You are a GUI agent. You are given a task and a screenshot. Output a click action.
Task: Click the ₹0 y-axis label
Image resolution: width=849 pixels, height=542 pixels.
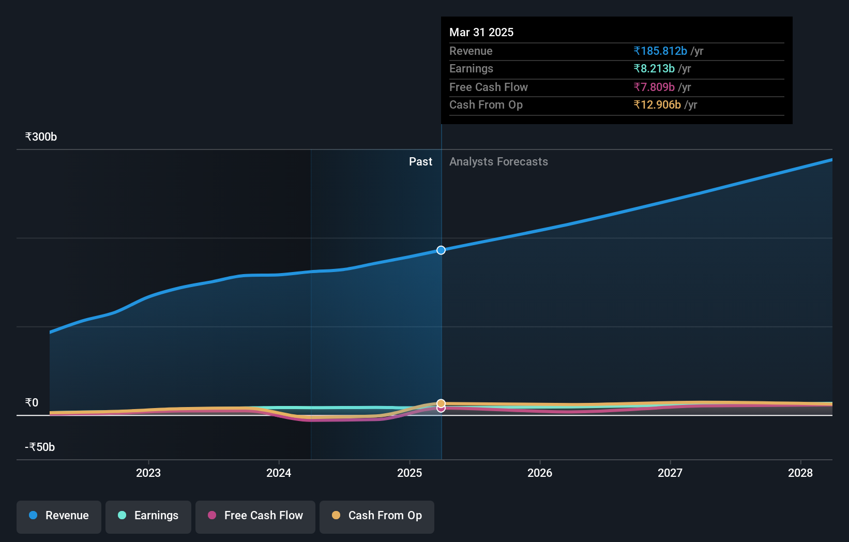(32, 402)
